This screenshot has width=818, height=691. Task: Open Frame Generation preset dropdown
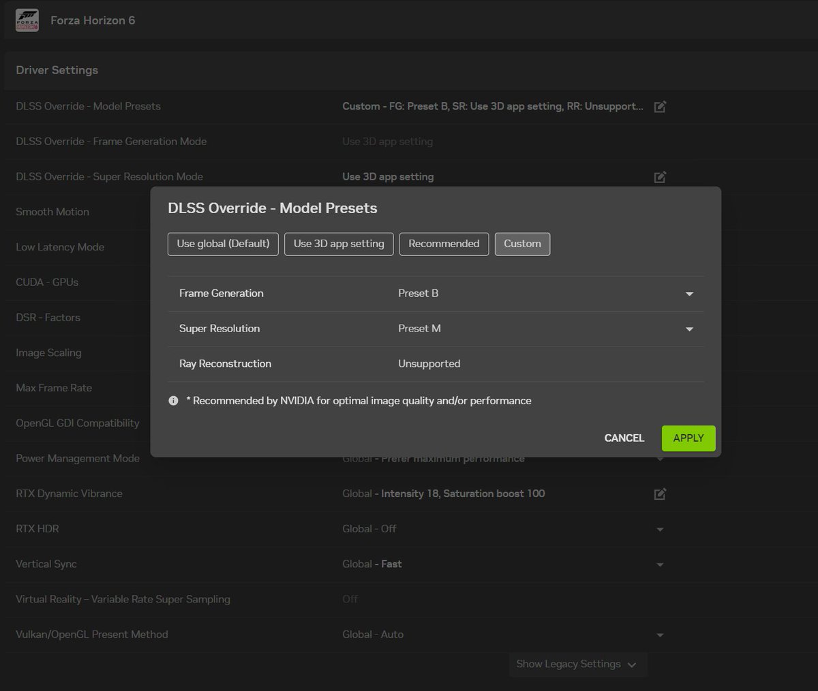689,294
